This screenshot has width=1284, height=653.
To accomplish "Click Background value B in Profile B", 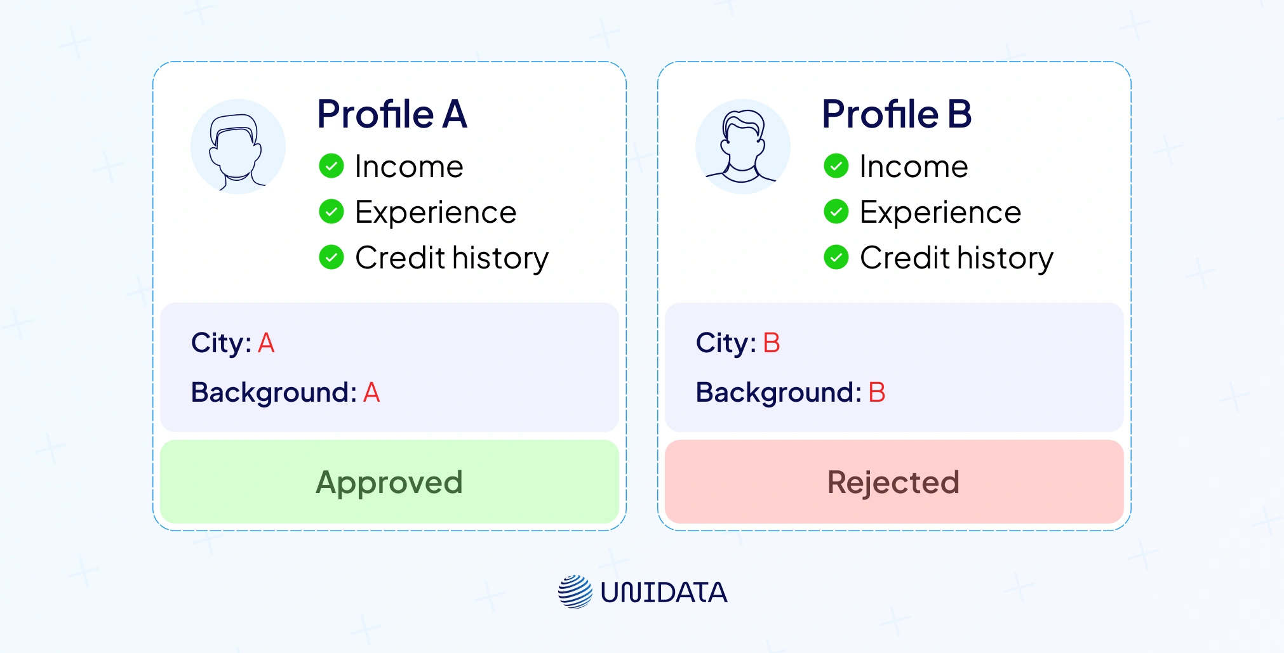I will [877, 393].
